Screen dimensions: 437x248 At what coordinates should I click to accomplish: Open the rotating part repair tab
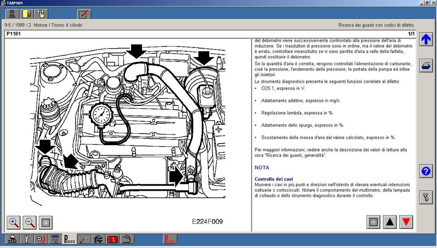coord(41,239)
